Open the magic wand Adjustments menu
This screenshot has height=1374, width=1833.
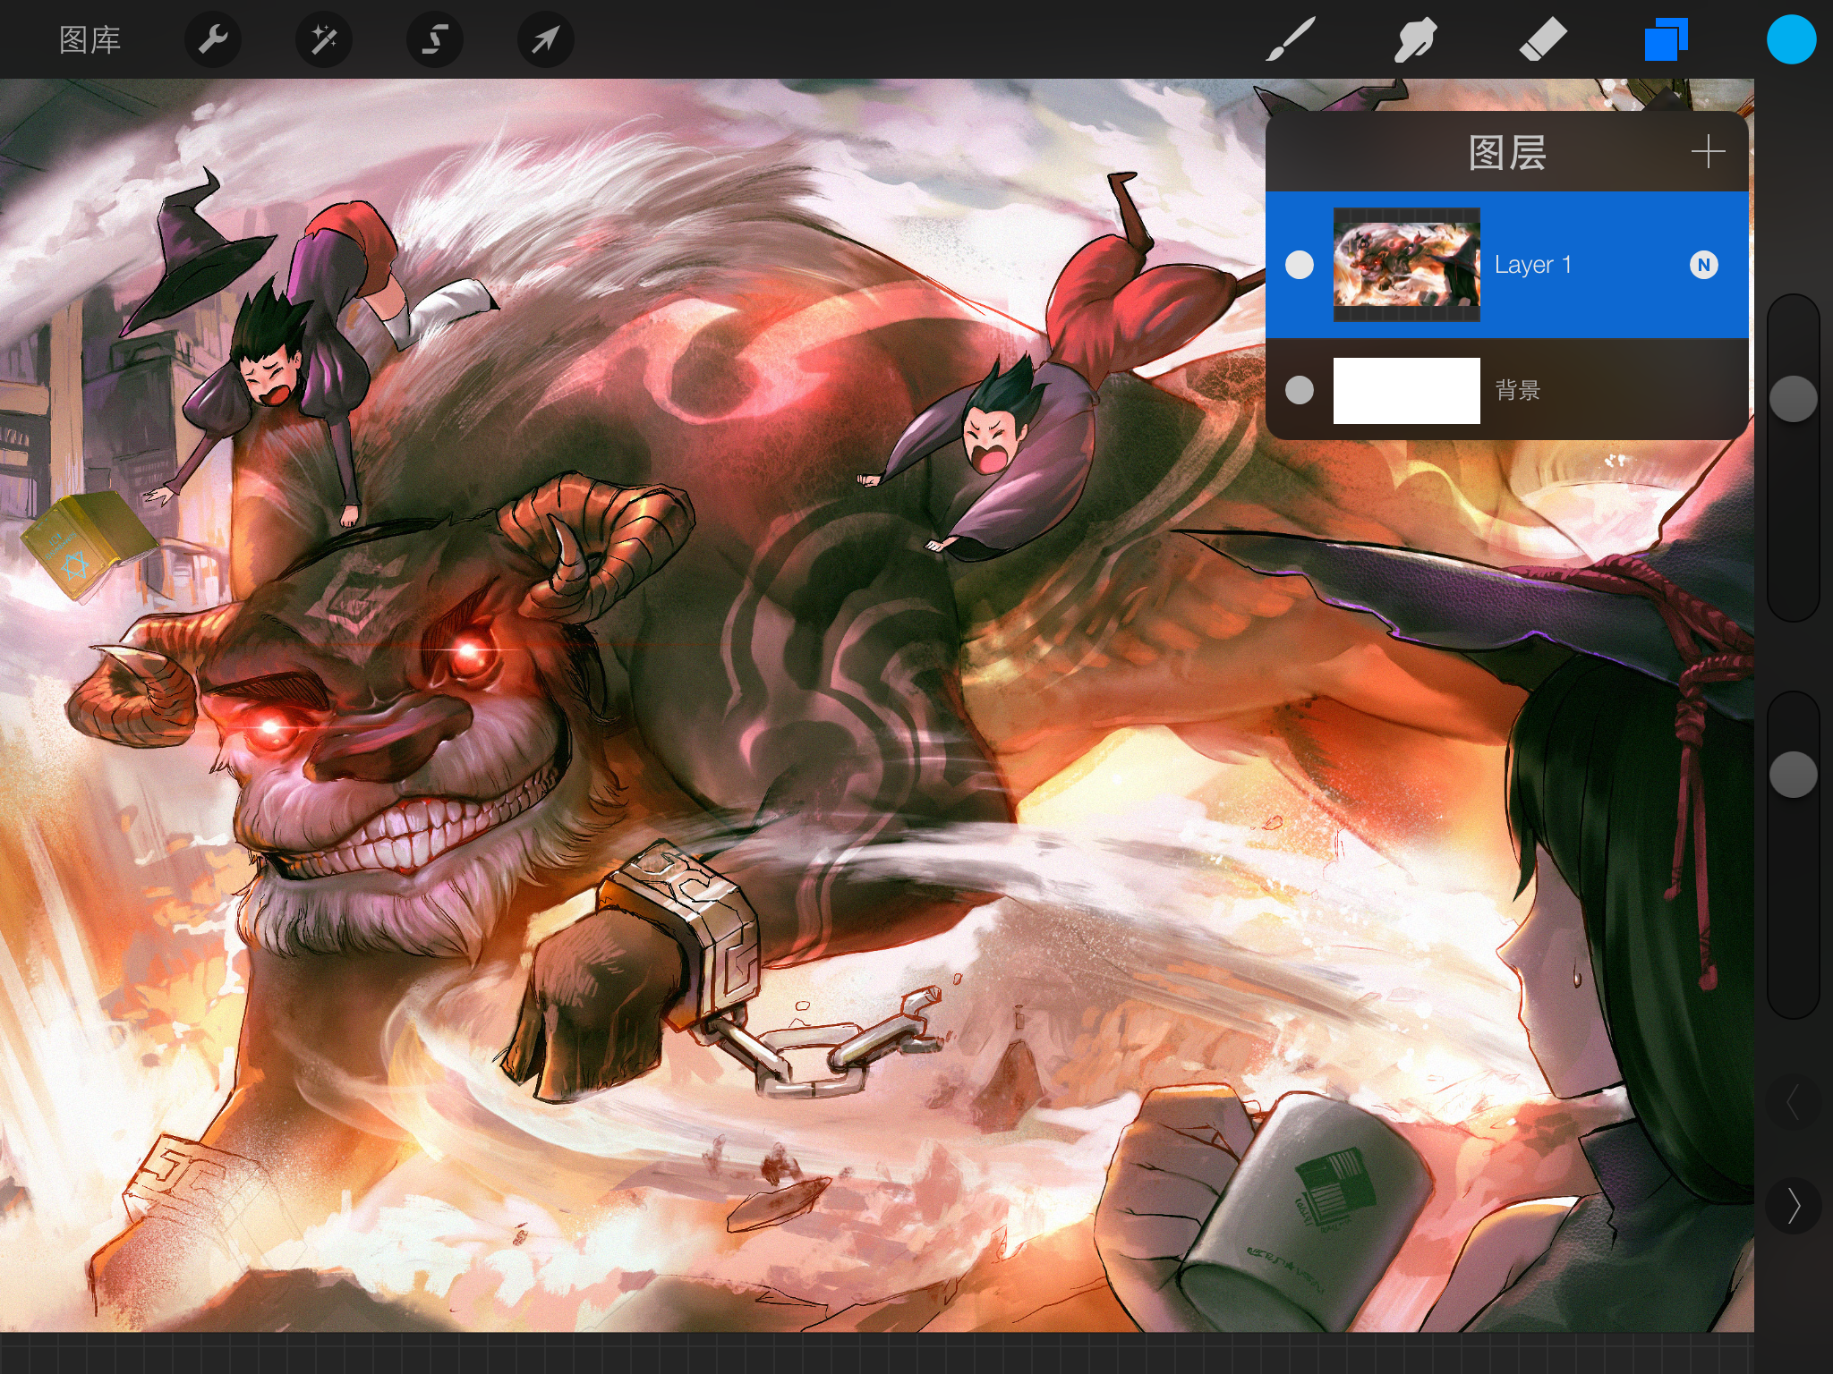[323, 39]
